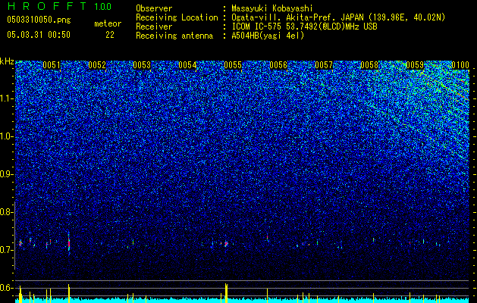477x303 pixels.
Task: Click time marker 0059
Action: click(415, 65)
